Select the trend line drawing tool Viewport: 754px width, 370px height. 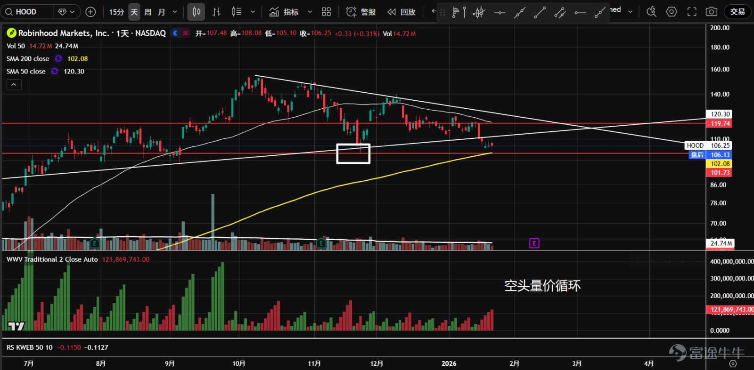point(540,13)
